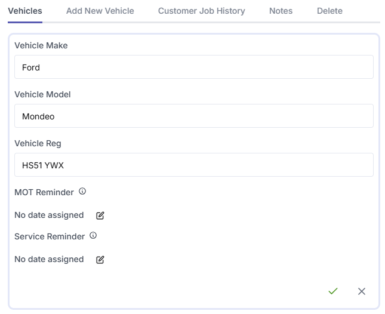The image size is (385, 314).
Task: Open the Customer Job History tab
Action: (201, 11)
